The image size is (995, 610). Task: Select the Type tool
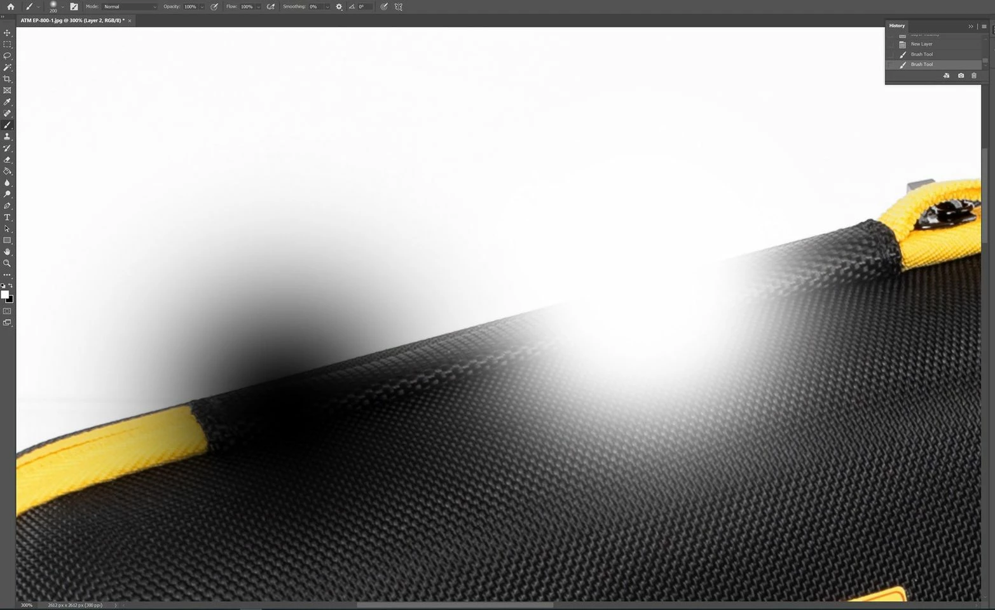(x=7, y=217)
